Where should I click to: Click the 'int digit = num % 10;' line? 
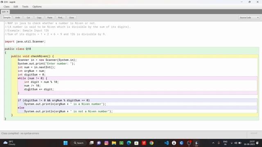pos(41,82)
